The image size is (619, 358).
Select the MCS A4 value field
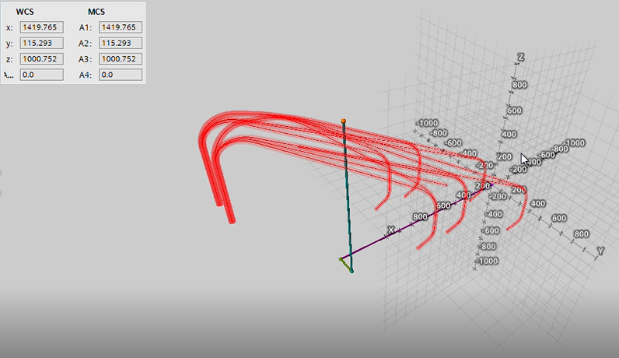121,75
